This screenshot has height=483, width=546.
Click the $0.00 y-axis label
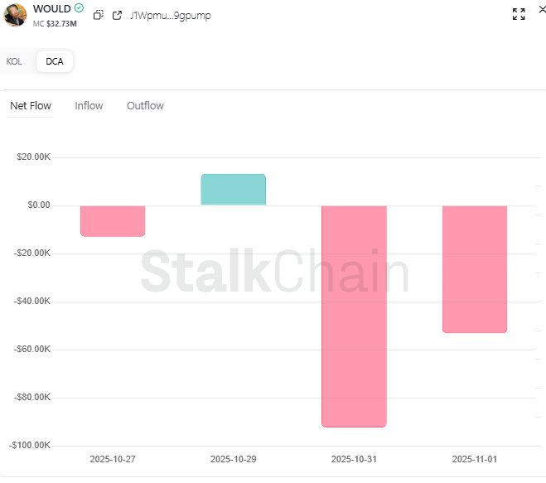click(36, 205)
